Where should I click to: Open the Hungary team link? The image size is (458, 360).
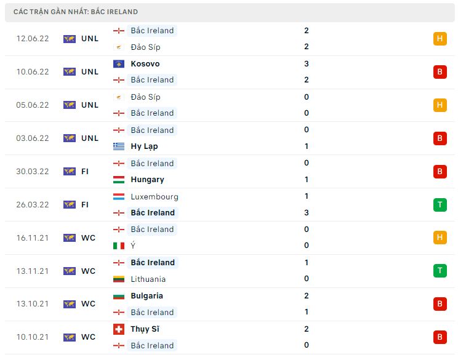pyautogui.click(x=147, y=180)
